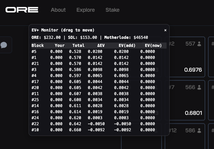This screenshot has height=149, width=214.
Task: Select block #14 row label
Action: [x=35, y=106]
